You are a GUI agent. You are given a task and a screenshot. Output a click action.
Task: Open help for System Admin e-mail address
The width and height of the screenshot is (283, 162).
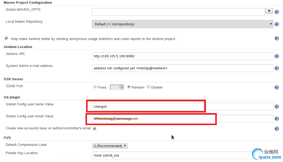(x=277, y=68)
